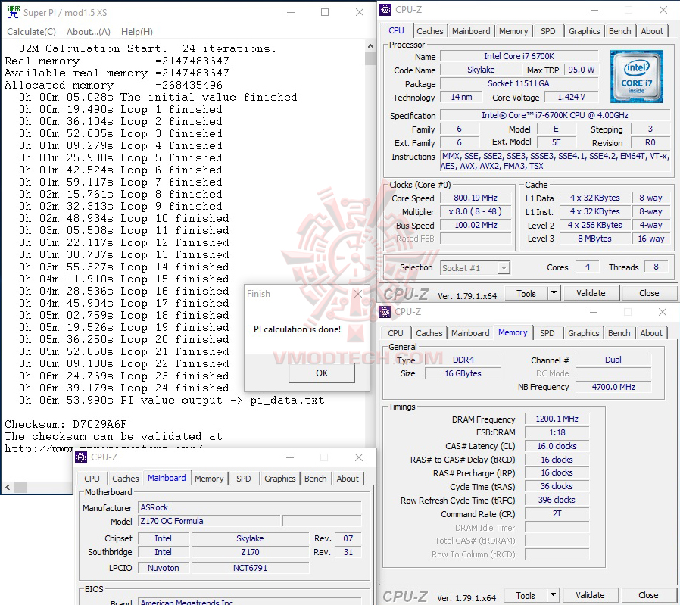Image resolution: width=680 pixels, height=605 pixels.
Task: Click the Z170 OC Formula model field
Action: (x=210, y=521)
